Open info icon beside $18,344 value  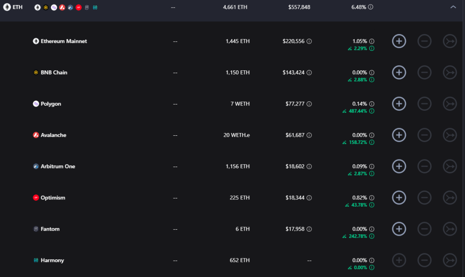coord(309,198)
